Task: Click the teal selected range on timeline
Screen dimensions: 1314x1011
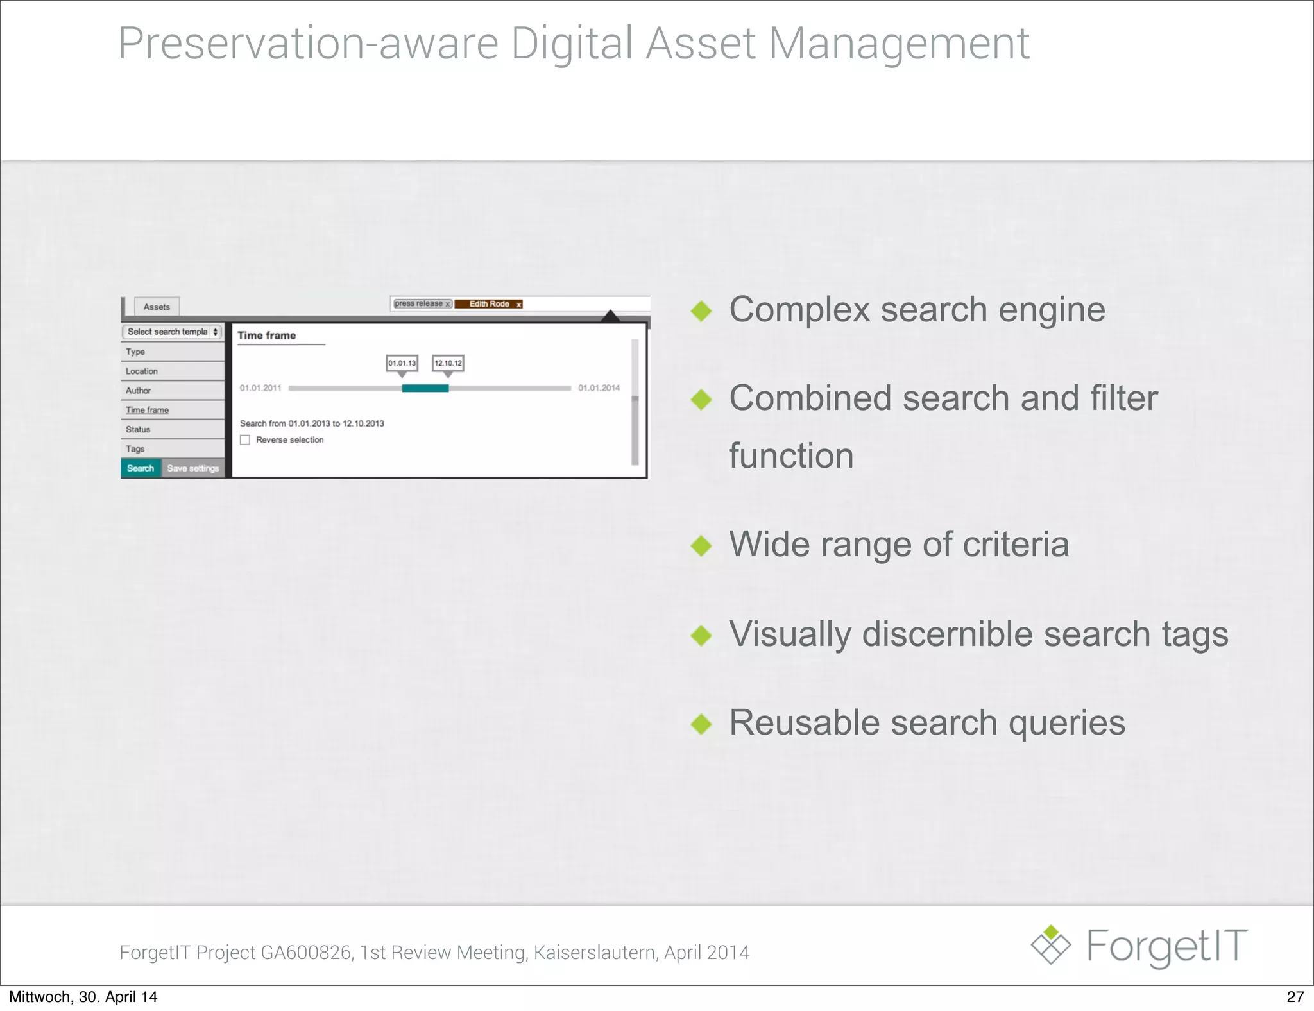Action: click(x=425, y=388)
